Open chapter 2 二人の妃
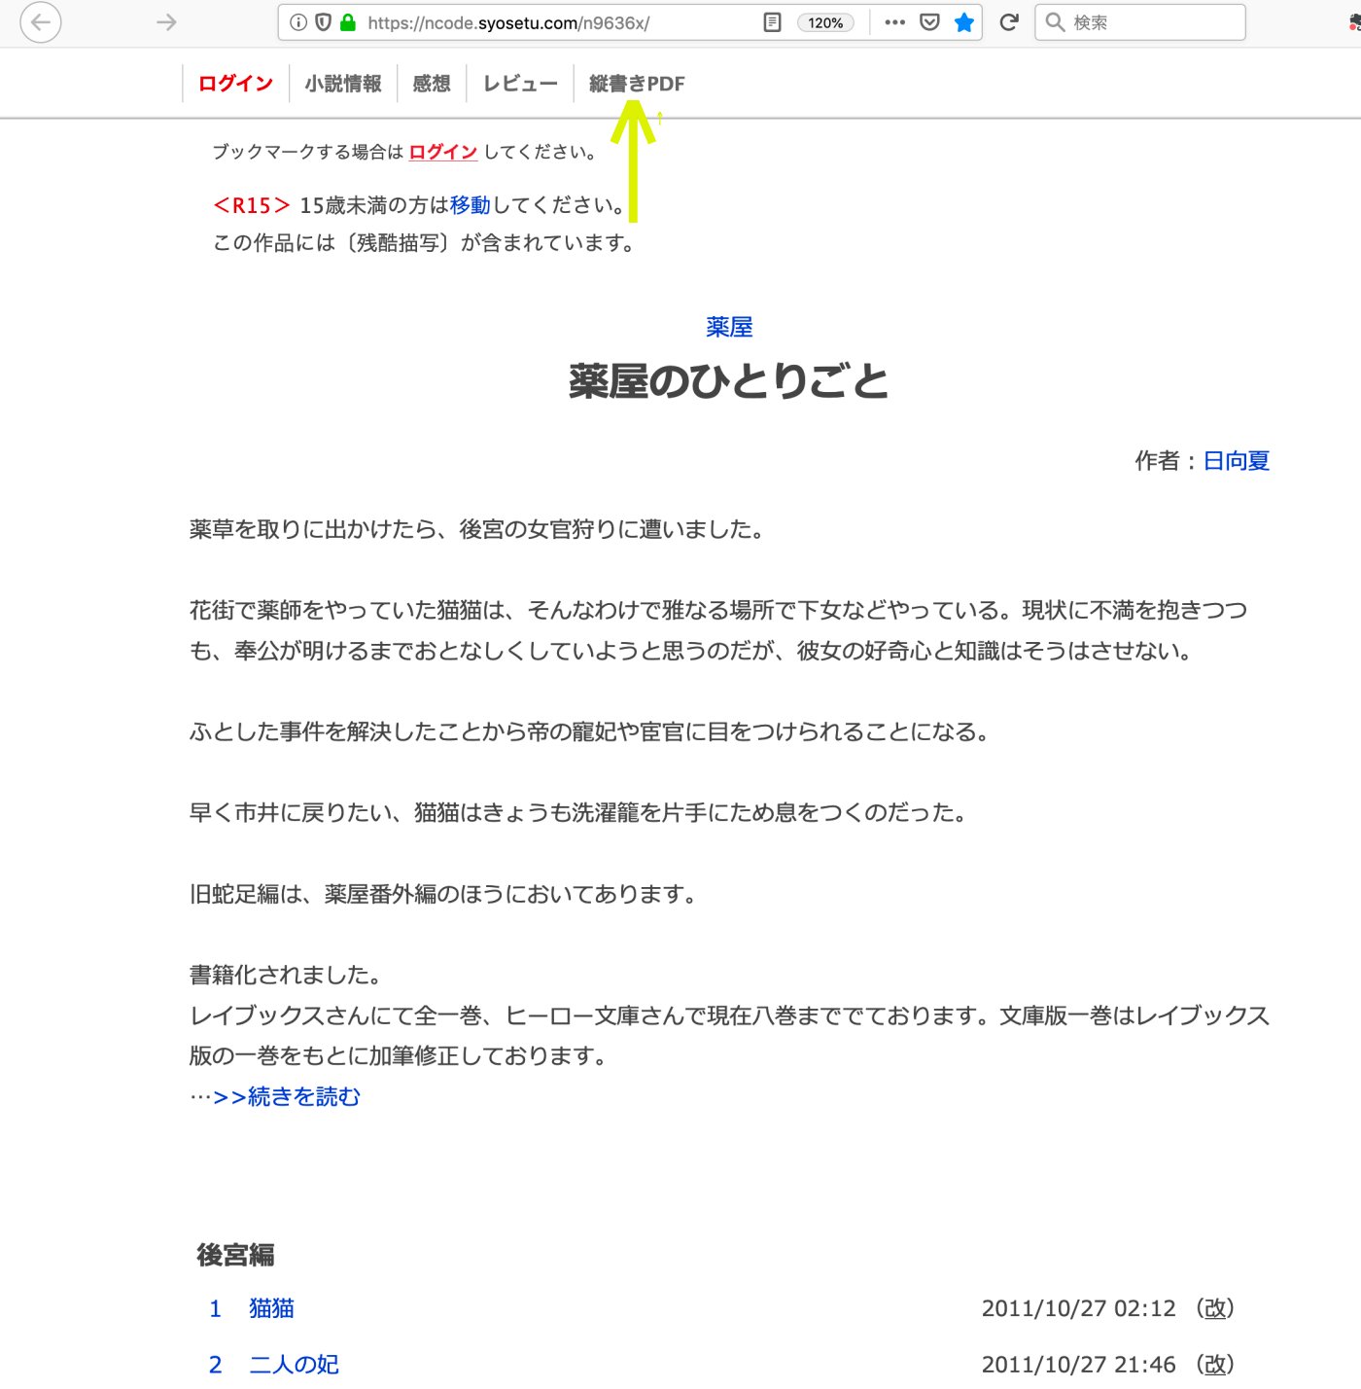 pos(294,1365)
